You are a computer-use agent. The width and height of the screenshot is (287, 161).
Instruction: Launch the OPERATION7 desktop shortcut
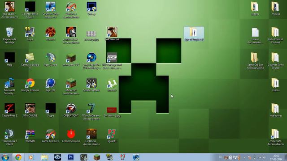[71, 110]
